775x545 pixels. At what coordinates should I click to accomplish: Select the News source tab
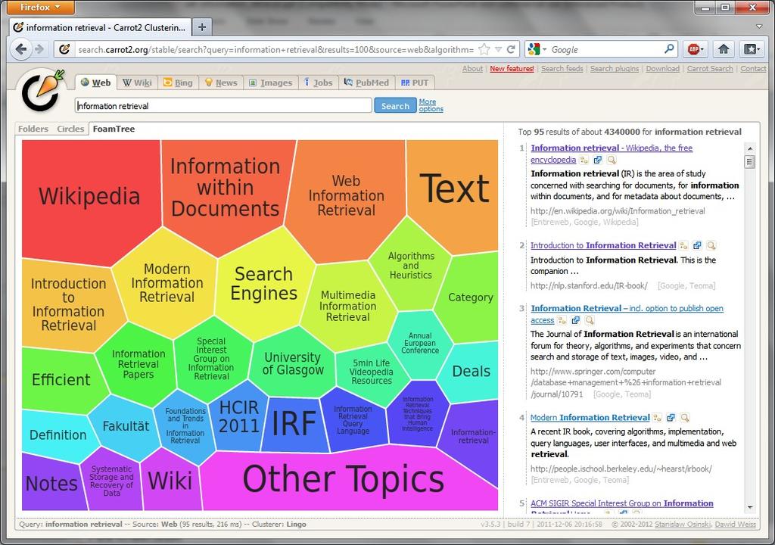pos(221,83)
